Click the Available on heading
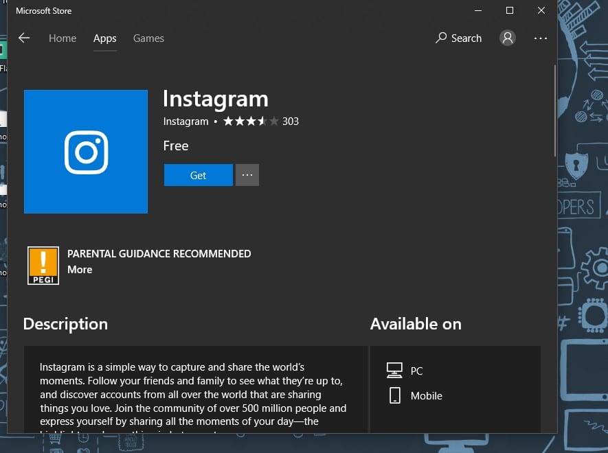 [x=416, y=324]
